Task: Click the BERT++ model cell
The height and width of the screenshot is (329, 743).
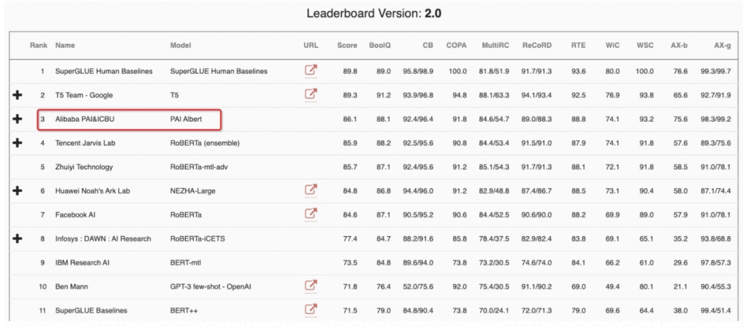Action: coord(184,310)
